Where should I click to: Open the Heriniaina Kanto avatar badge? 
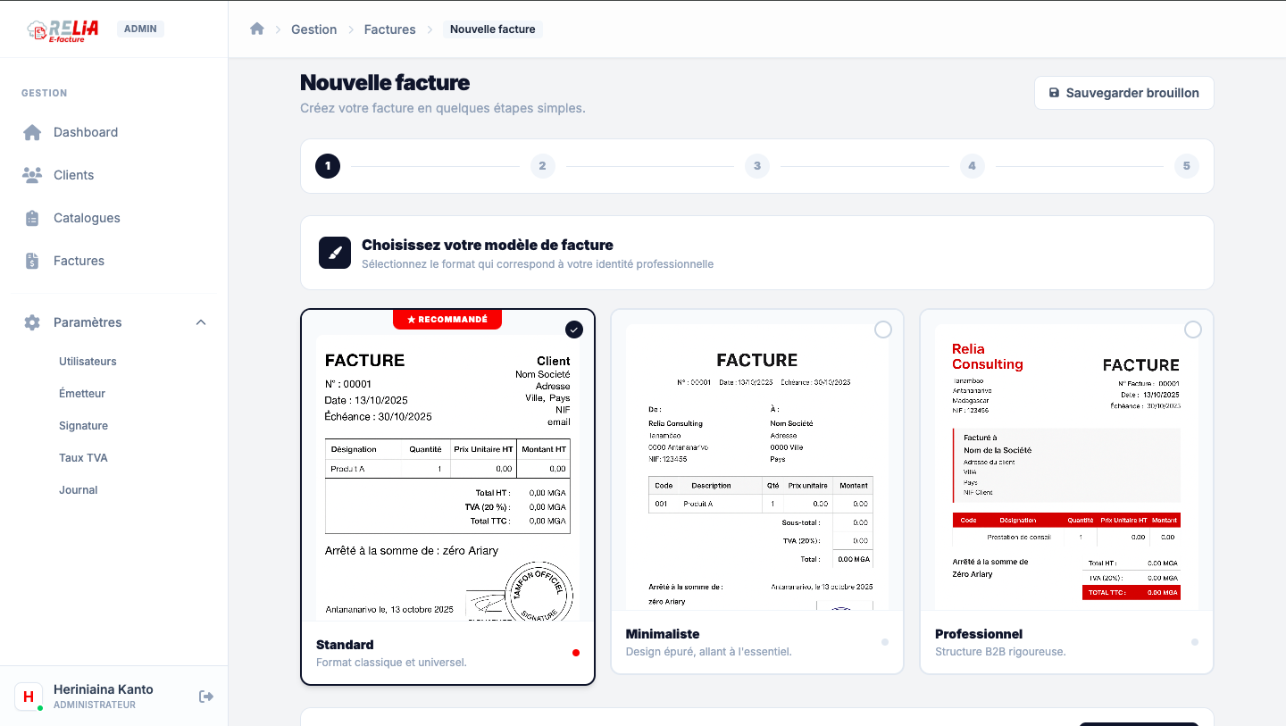[x=28, y=696]
